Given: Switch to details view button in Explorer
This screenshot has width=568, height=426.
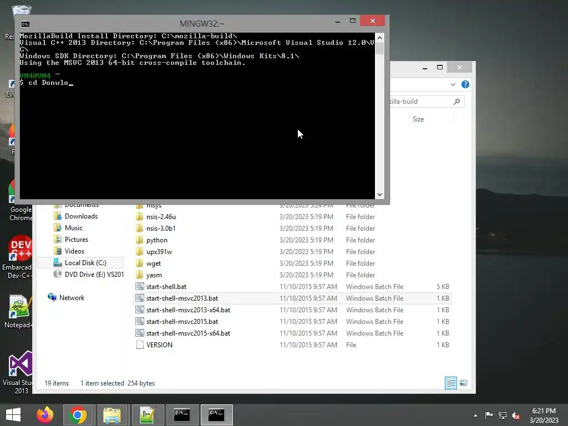Looking at the screenshot, I should click(x=450, y=383).
